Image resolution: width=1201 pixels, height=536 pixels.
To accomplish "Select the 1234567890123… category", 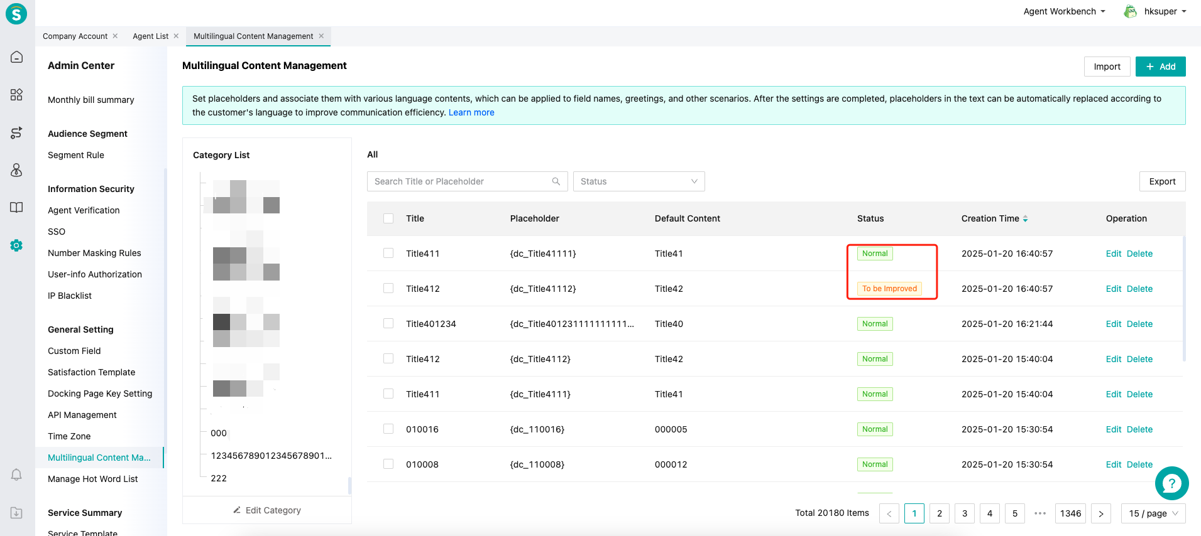I will coord(271,456).
